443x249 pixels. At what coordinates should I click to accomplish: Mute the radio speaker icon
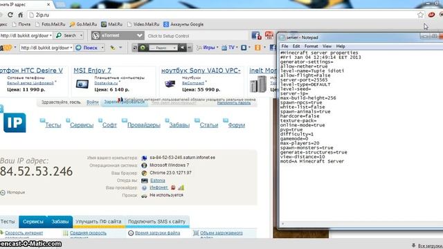click(182, 48)
